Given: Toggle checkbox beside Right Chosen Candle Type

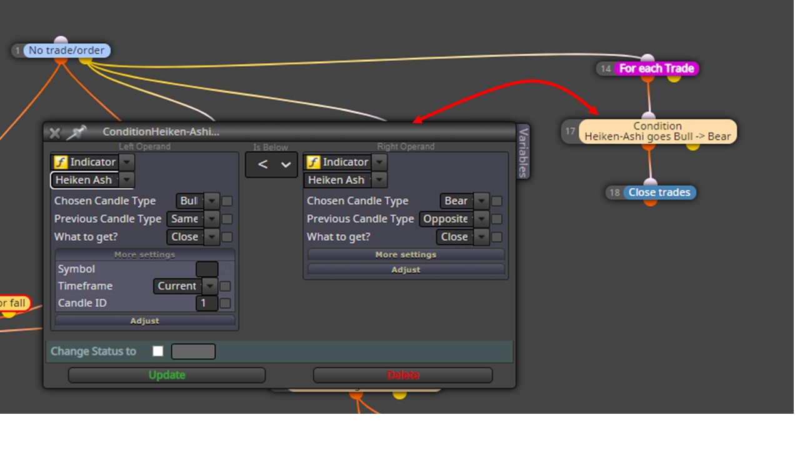Looking at the screenshot, I should pos(497,201).
